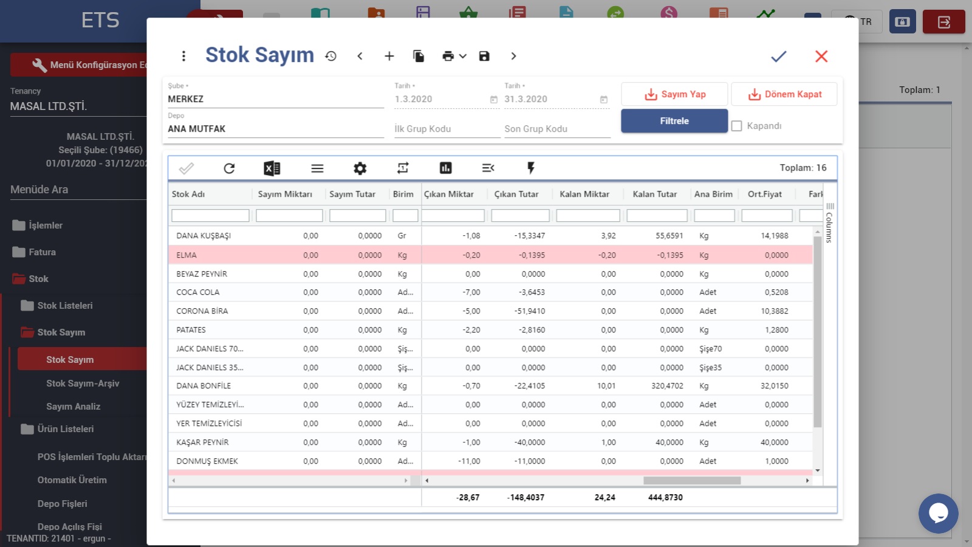Click the lightning bolt quick action icon
The image size is (972, 547).
(x=530, y=168)
